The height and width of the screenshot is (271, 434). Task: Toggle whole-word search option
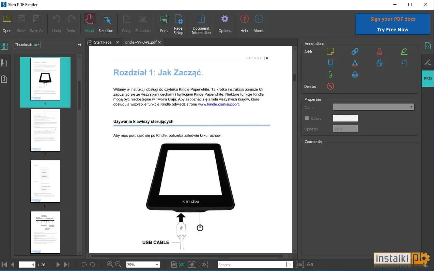click(300, 265)
